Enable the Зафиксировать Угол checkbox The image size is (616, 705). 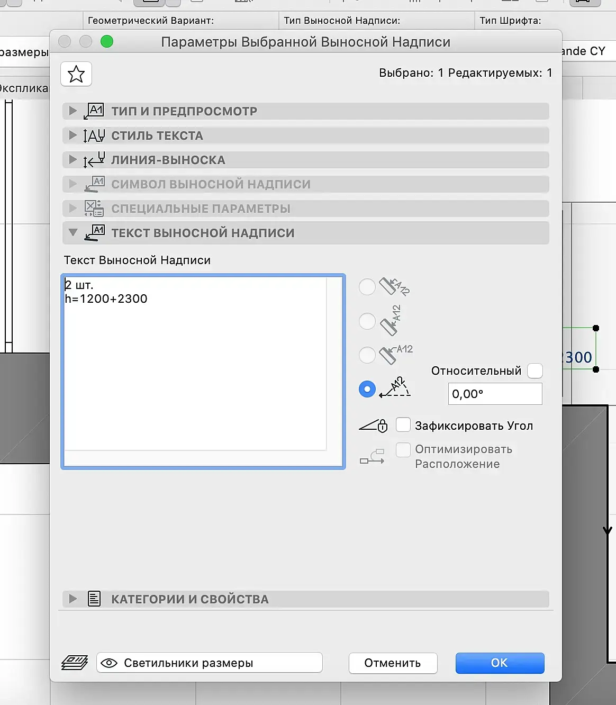coord(403,424)
